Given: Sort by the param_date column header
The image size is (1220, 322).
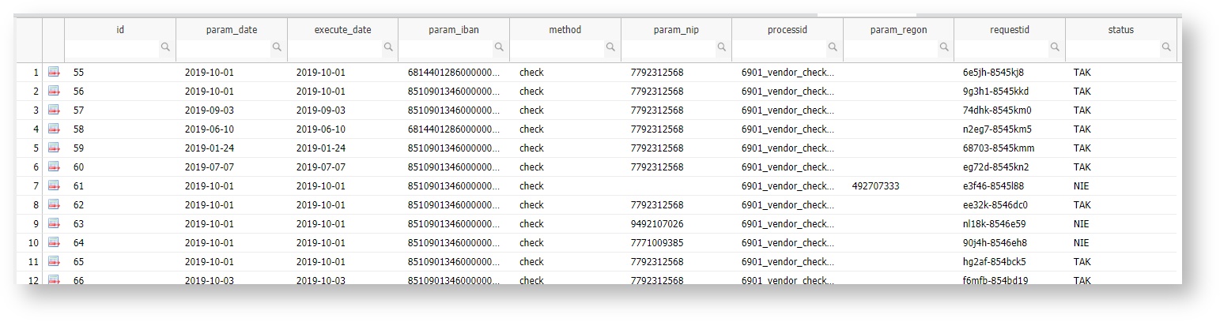Looking at the screenshot, I should point(231,30).
